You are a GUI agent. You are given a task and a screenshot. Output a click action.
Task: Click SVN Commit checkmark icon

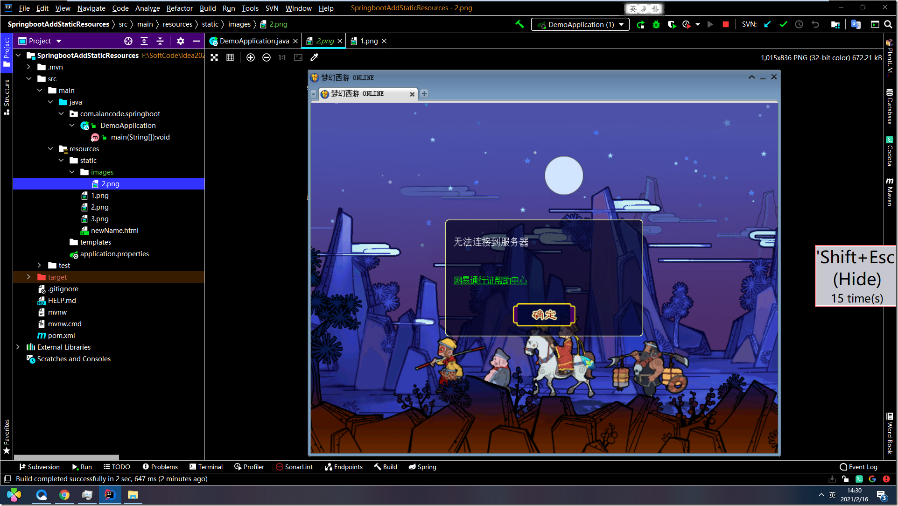point(783,24)
